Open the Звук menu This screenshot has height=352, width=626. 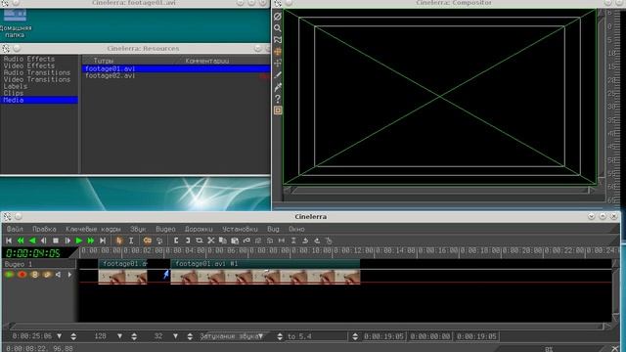pyautogui.click(x=138, y=229)
